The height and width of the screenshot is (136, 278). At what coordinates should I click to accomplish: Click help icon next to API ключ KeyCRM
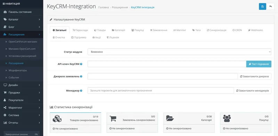pos(81,64)
